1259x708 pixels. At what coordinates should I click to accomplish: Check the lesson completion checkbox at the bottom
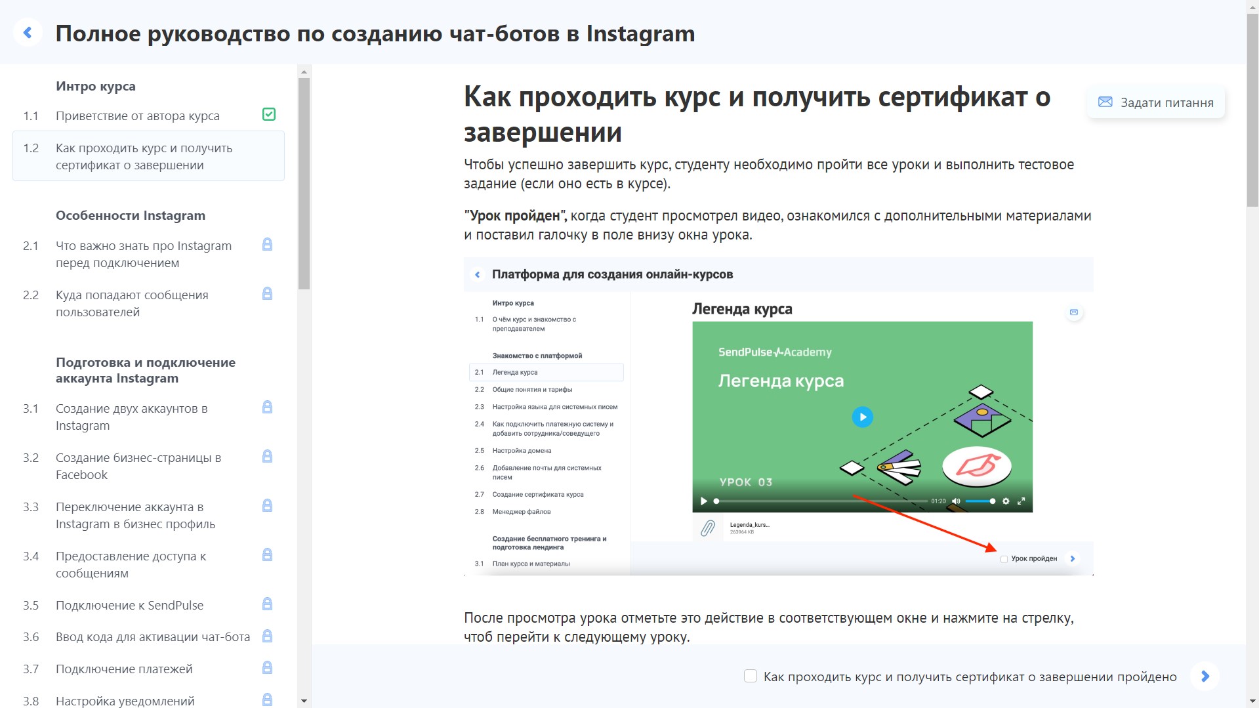tap(750, 676)
